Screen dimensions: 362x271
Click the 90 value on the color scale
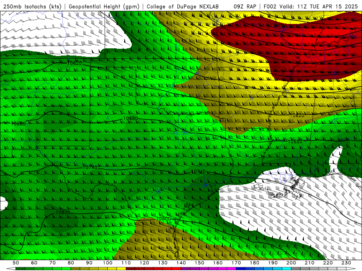[x=89, y=263]
